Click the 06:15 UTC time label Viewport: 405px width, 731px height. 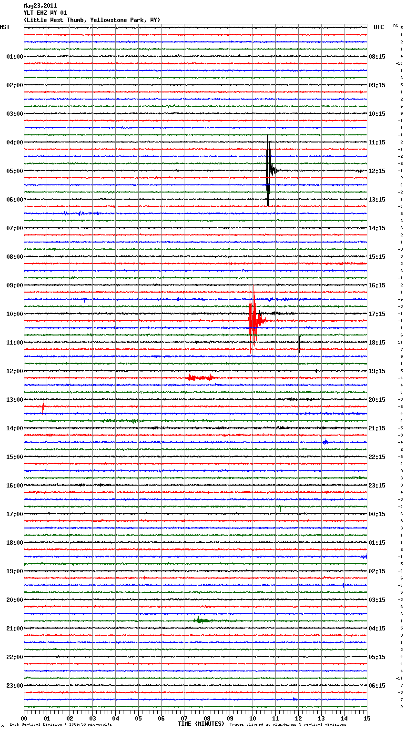377,686
